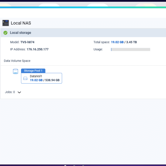Viewport: 166px width, 166px height.
Task: Click the Usage: label
Action: pos(98,49)
